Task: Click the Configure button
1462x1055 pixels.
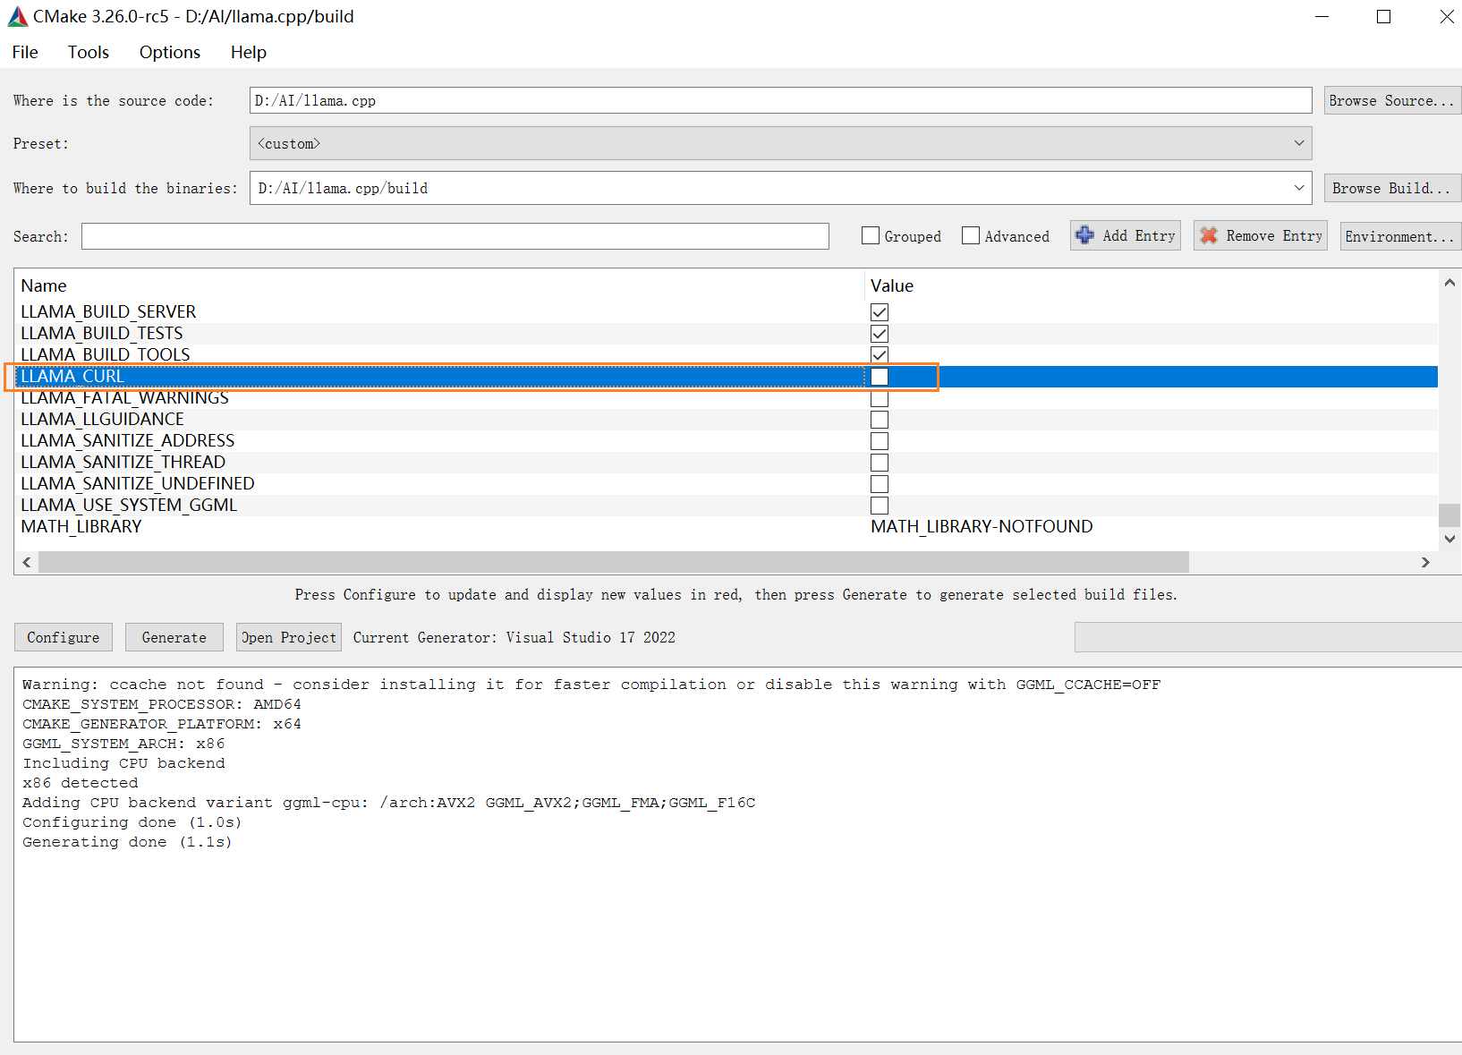Action: 64,637
